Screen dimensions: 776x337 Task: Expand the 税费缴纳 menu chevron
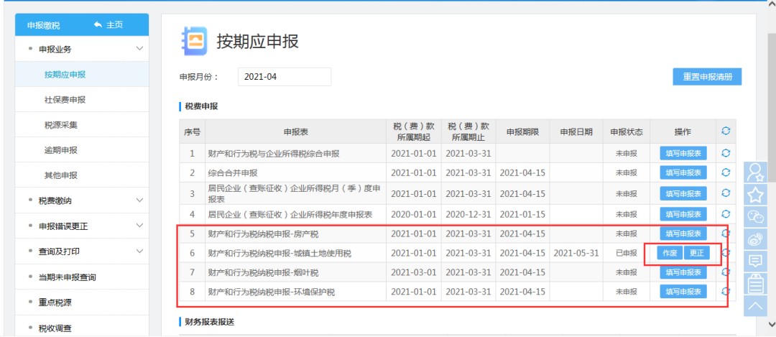(x=139, y=200)
